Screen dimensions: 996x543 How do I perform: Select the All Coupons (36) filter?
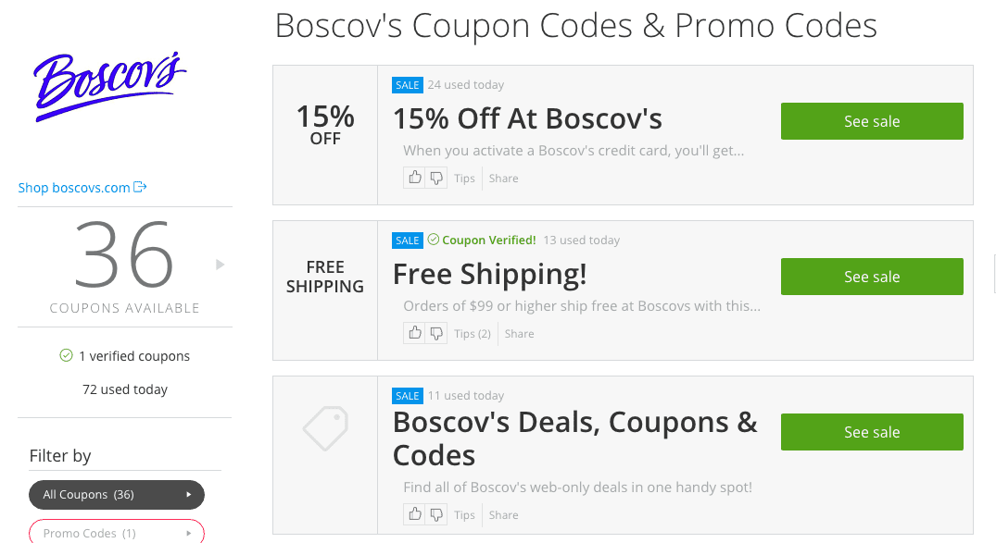click(102, 494)
